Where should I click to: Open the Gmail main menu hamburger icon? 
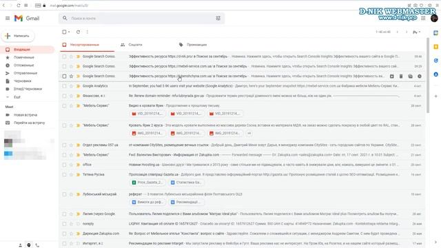[8, 19]
